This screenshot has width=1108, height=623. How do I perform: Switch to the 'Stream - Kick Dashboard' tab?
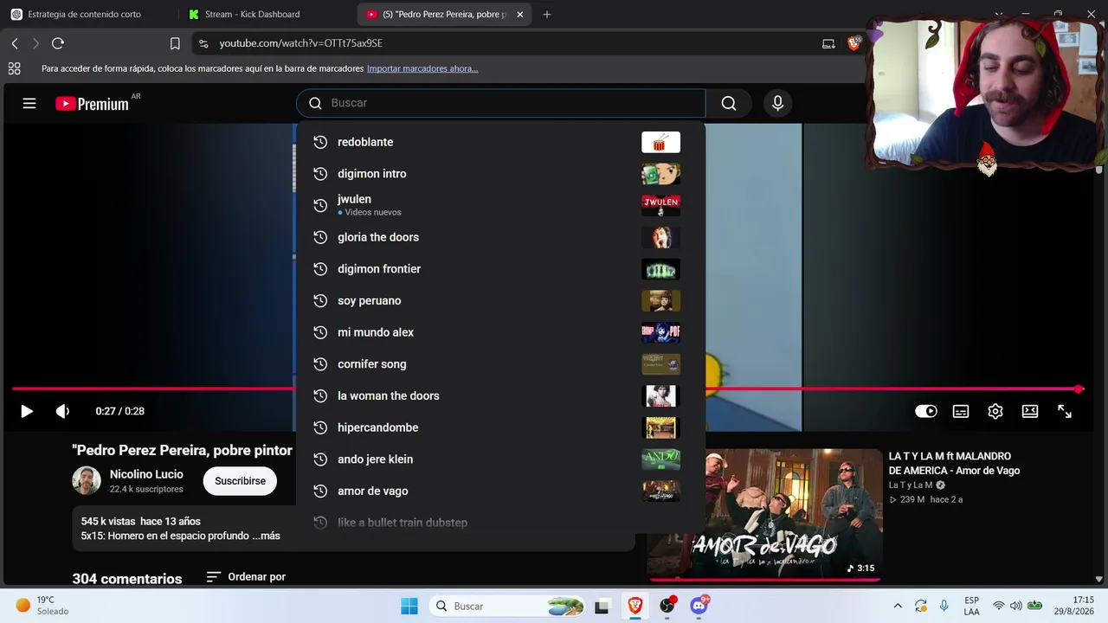click(x=252, y=15)
